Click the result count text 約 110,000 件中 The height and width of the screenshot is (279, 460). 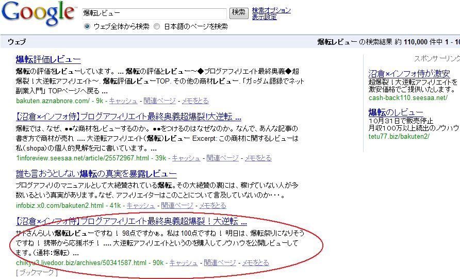(x=418, y=42)
